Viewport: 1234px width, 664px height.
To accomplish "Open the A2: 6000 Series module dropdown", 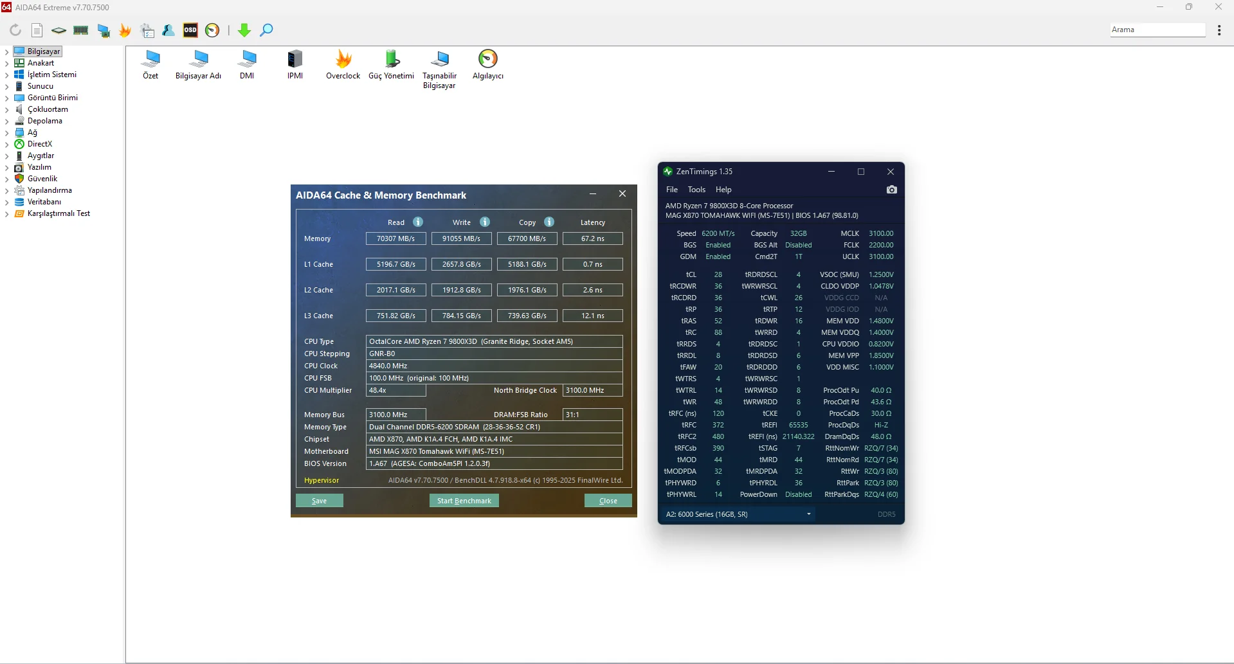I will [738, 514].
